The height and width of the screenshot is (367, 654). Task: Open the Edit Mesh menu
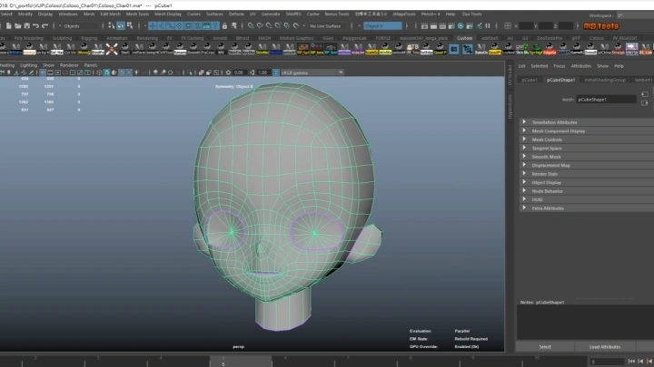(110, 14)
